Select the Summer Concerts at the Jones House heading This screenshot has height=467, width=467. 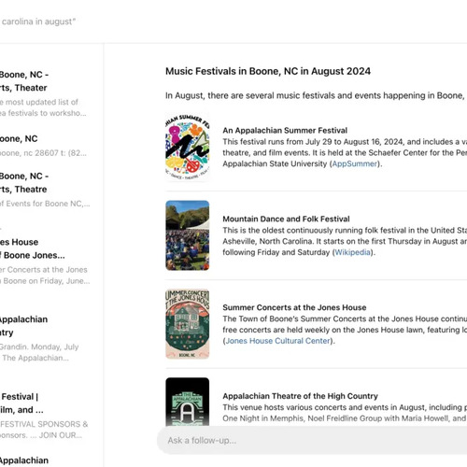[294, 307]
